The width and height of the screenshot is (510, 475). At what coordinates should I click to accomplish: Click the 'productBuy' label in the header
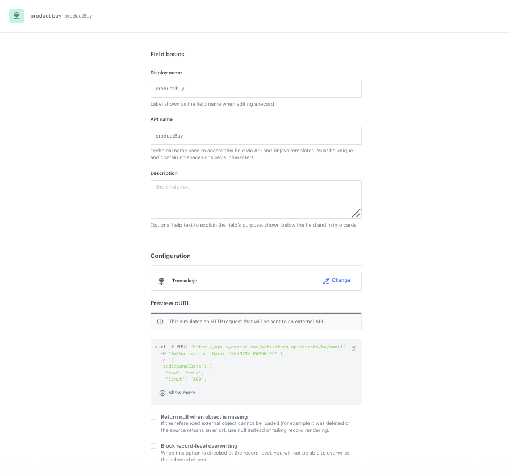click(x=77, y=16)
